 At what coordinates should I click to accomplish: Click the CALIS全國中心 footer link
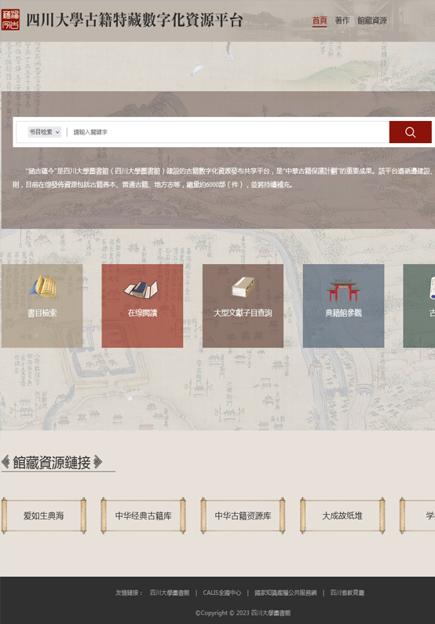pos(222,593)
